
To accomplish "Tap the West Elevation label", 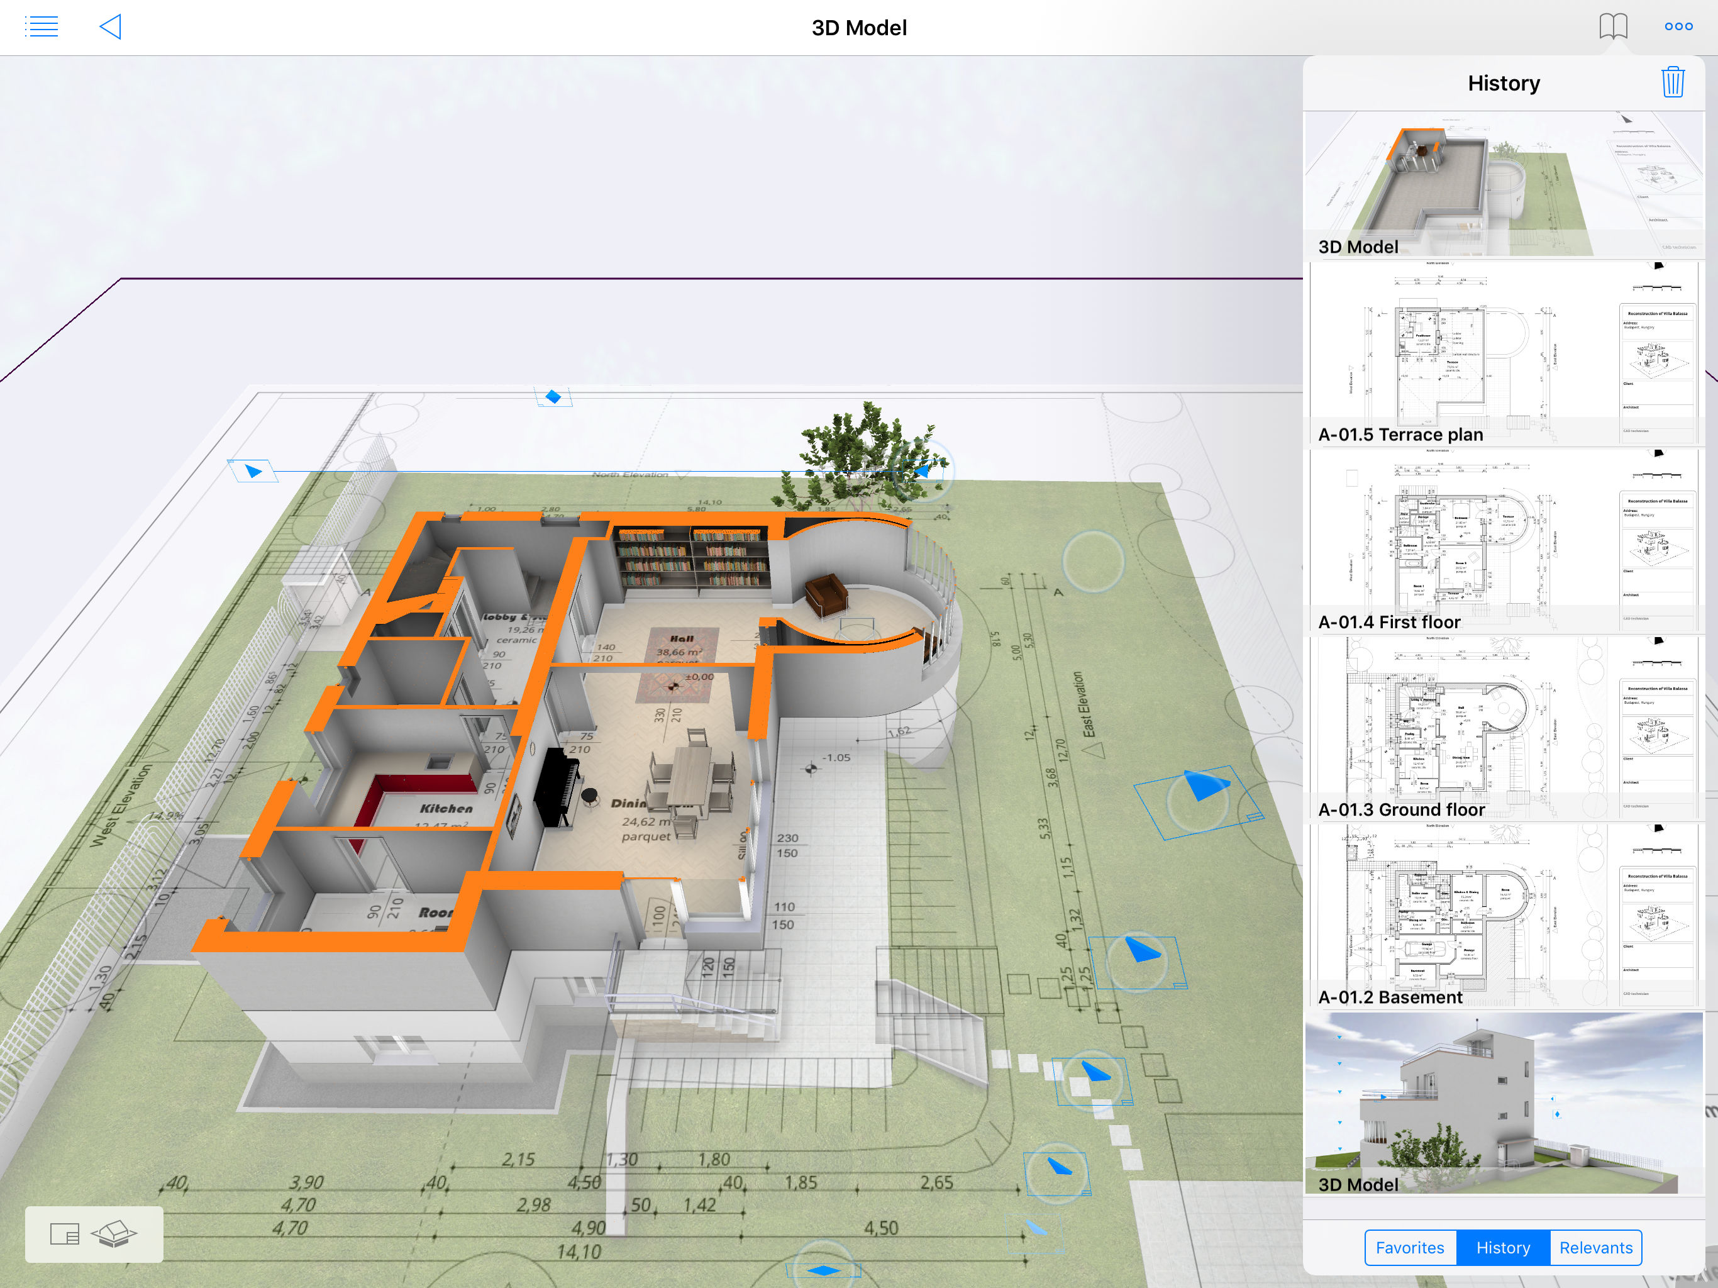I will click(122, 806).
